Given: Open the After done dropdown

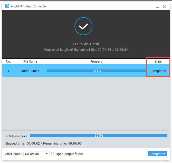Looking at the screenshot, I should click(x=36, y=154).
